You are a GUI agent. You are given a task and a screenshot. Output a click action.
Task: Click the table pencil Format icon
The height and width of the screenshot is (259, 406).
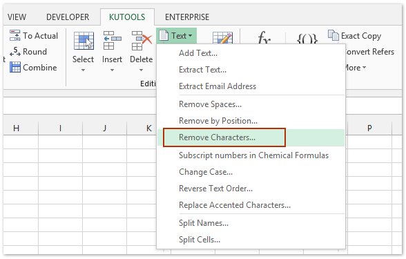[222, 38]
